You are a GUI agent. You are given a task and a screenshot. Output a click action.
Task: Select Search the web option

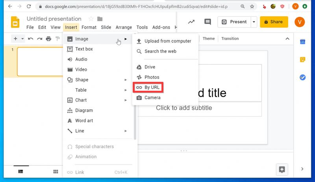pyautogui.click(x=165, y=51)
